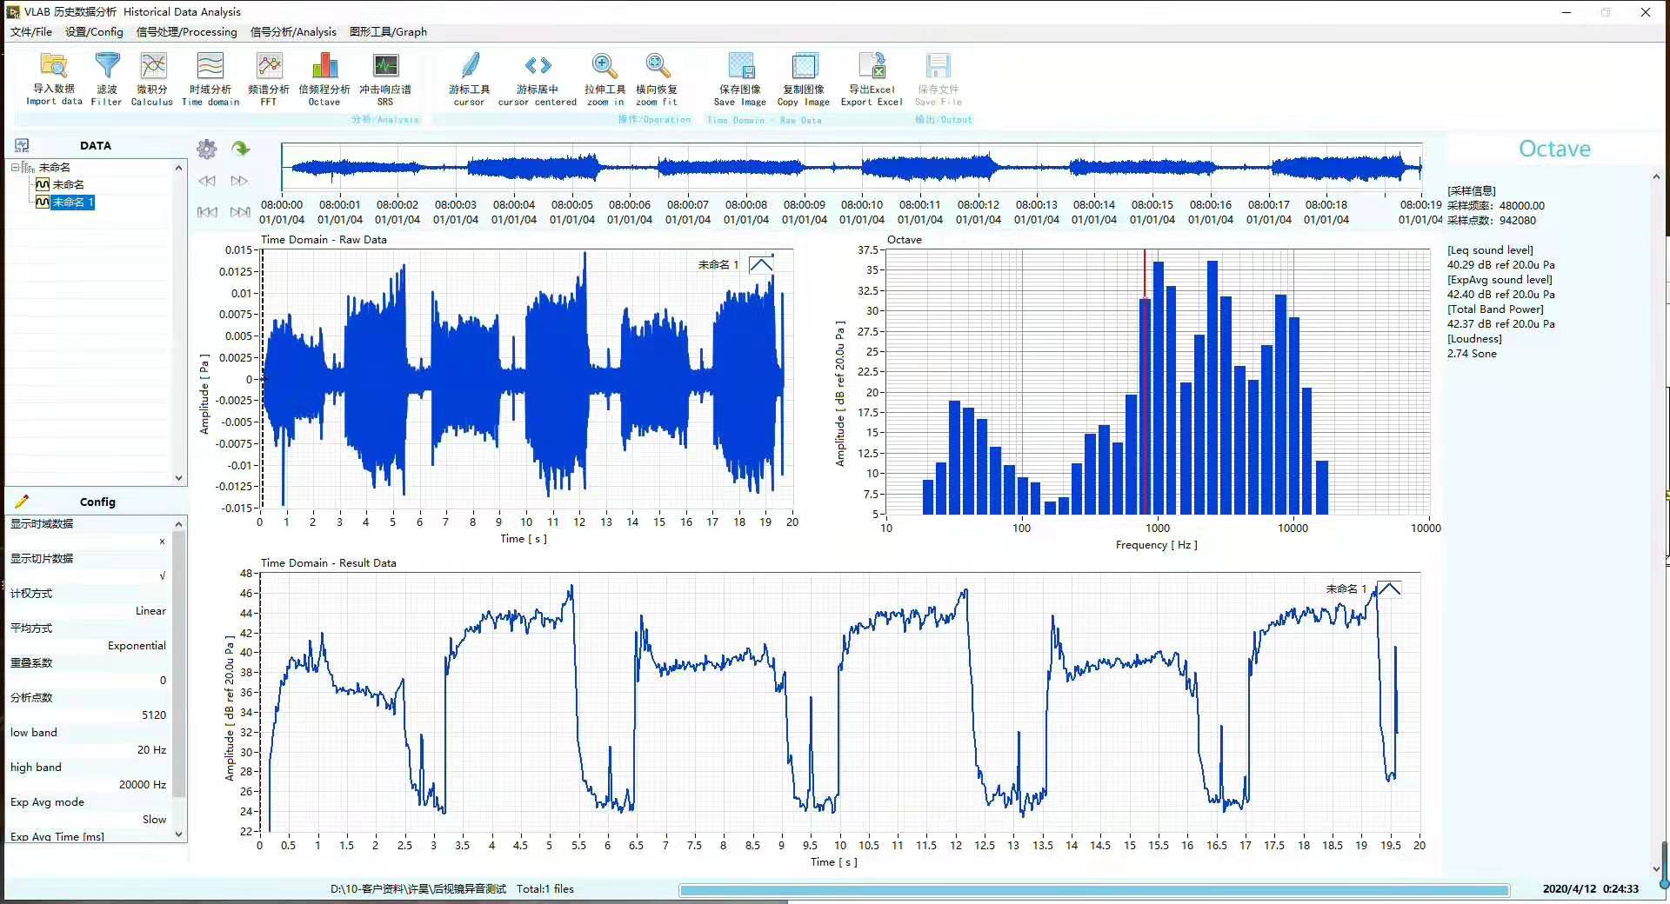This screenshot has height=904, width=1670.
Task: Click the red cursor line in Octave chart
Action: (x=1145, y=382)
